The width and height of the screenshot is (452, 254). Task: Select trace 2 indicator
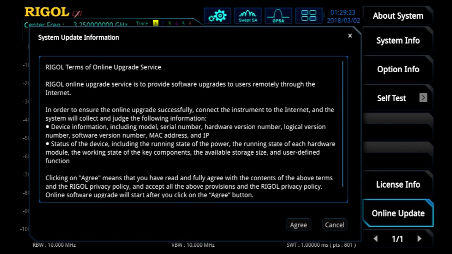click(x=163, y=24)
